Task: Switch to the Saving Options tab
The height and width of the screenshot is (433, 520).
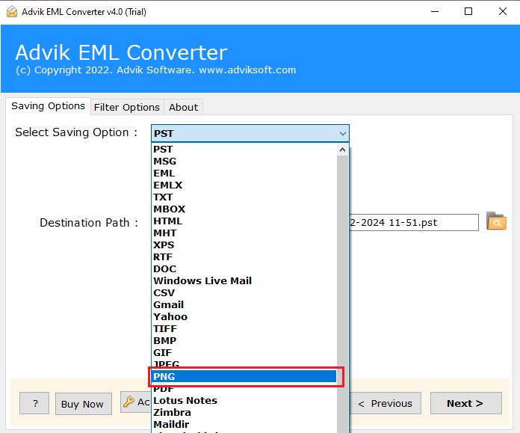Action: [48, 106]
